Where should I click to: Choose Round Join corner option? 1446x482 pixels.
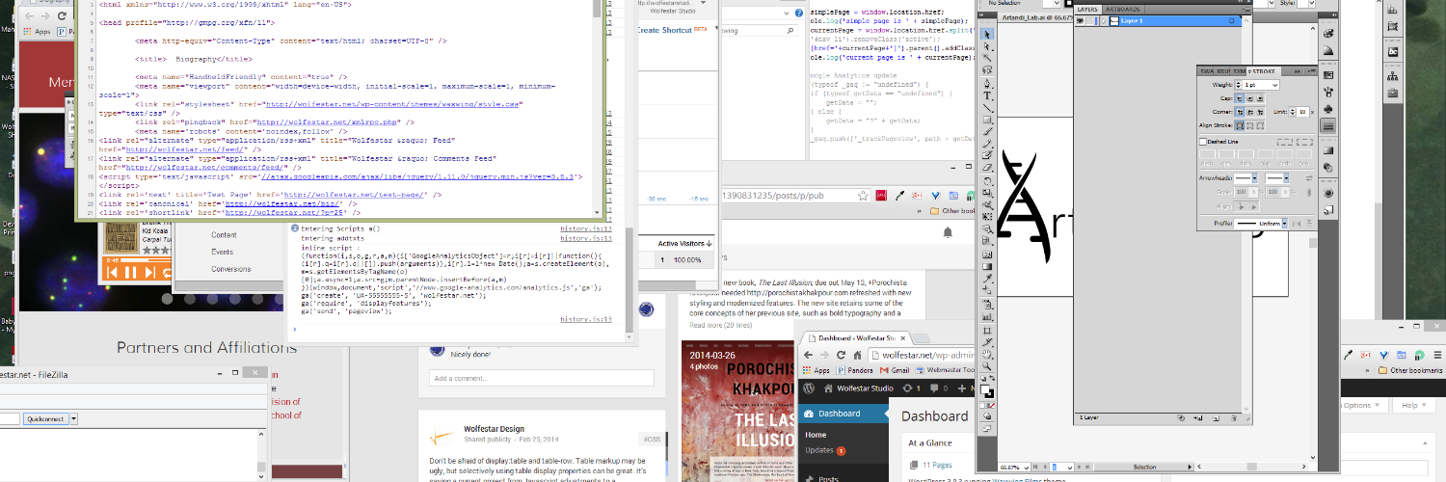pyautogui.click(x=1250, y=112)
